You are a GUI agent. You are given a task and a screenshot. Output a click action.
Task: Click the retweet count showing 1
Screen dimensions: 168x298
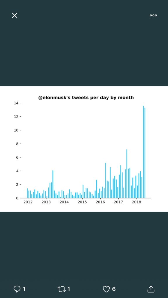[69, 289]
